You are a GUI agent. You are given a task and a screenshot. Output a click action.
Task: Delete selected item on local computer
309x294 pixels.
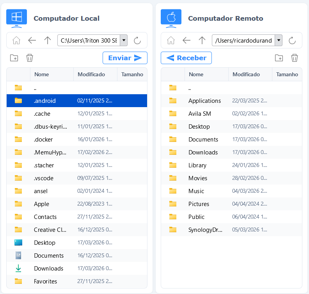point(30,58)
